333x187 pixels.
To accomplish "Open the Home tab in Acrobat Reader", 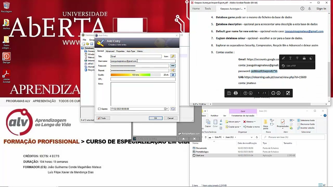I will 196,9.
